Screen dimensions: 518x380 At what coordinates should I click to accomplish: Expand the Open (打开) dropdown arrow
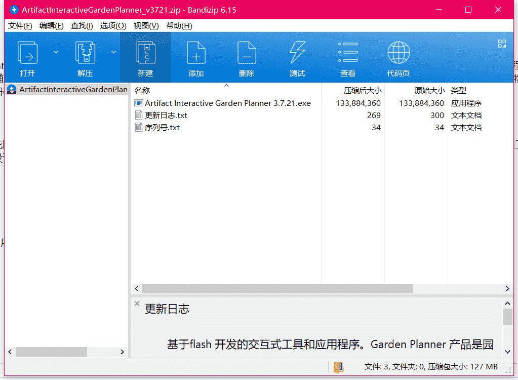56,52
